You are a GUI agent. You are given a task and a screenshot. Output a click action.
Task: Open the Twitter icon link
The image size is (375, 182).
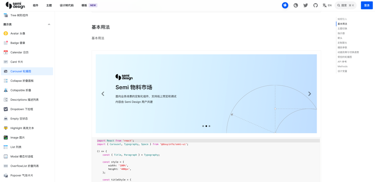pos(306,5)
